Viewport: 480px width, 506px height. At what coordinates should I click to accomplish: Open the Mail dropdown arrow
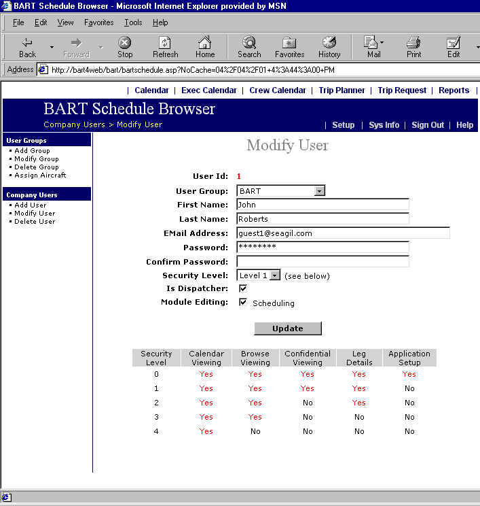point(382,42)
